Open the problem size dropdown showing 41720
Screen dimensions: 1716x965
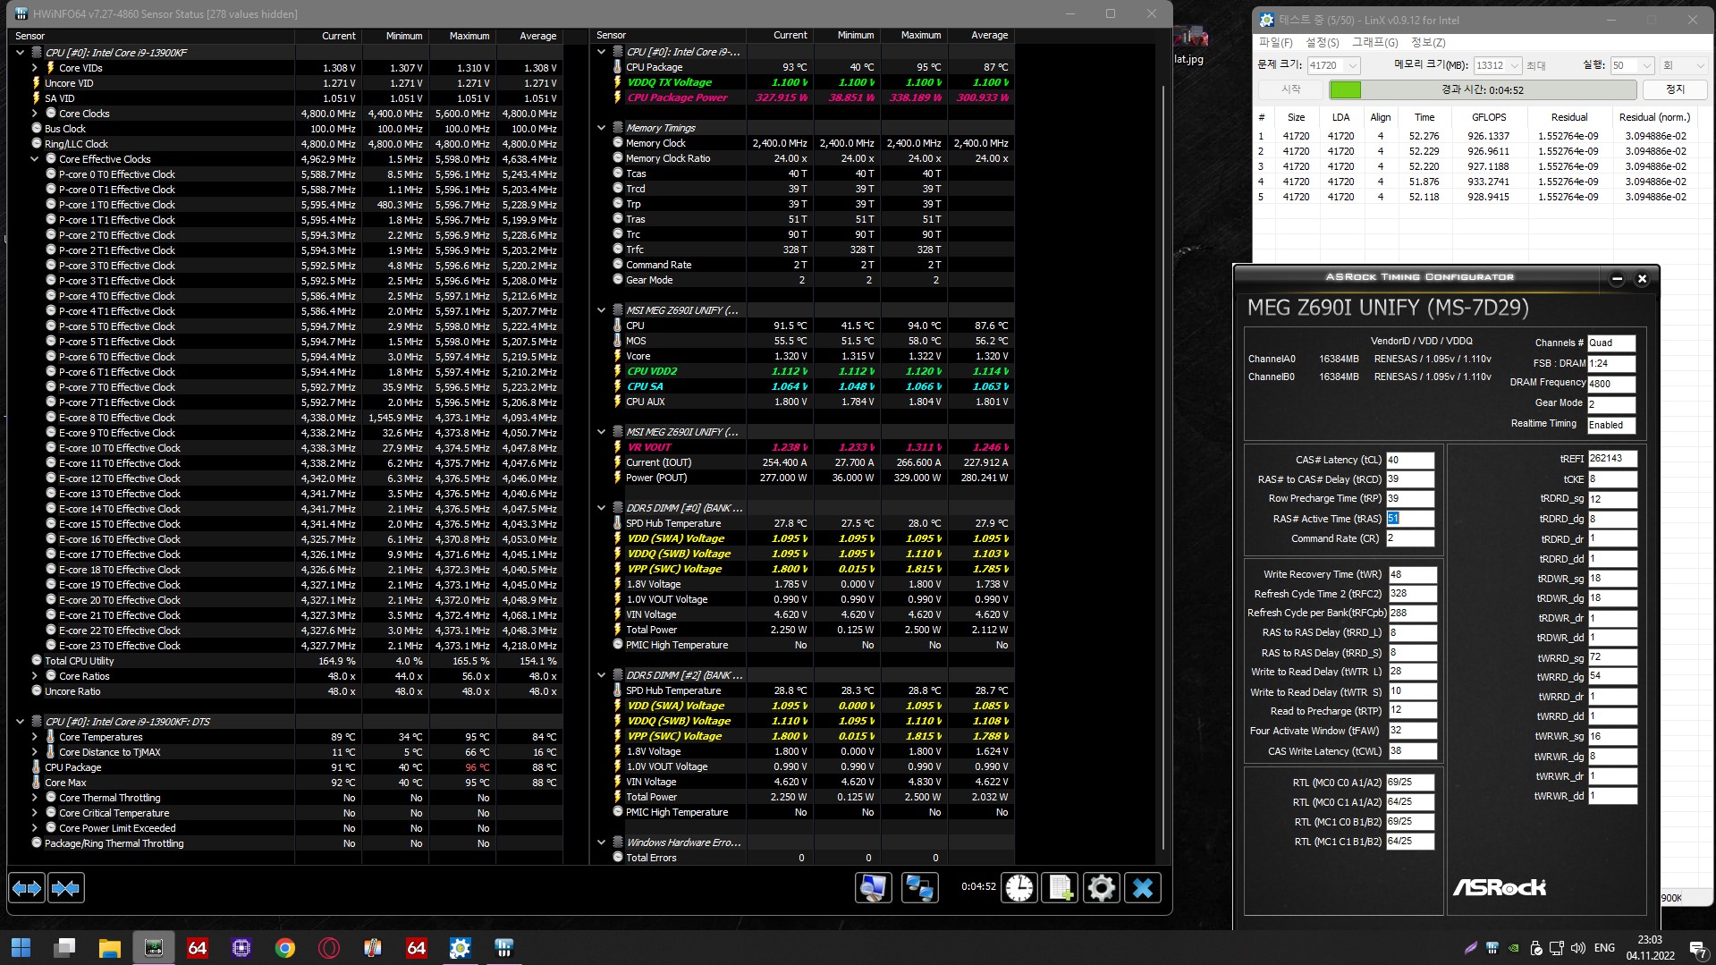[x=1333, y=66]
